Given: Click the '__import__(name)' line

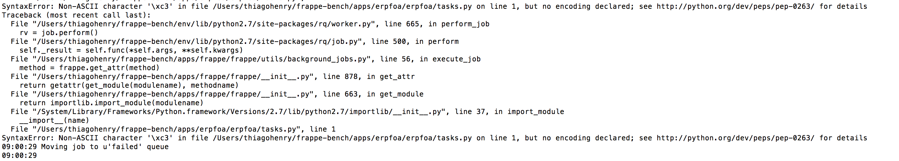Looking at the screenshot, I should click(54, 120).
